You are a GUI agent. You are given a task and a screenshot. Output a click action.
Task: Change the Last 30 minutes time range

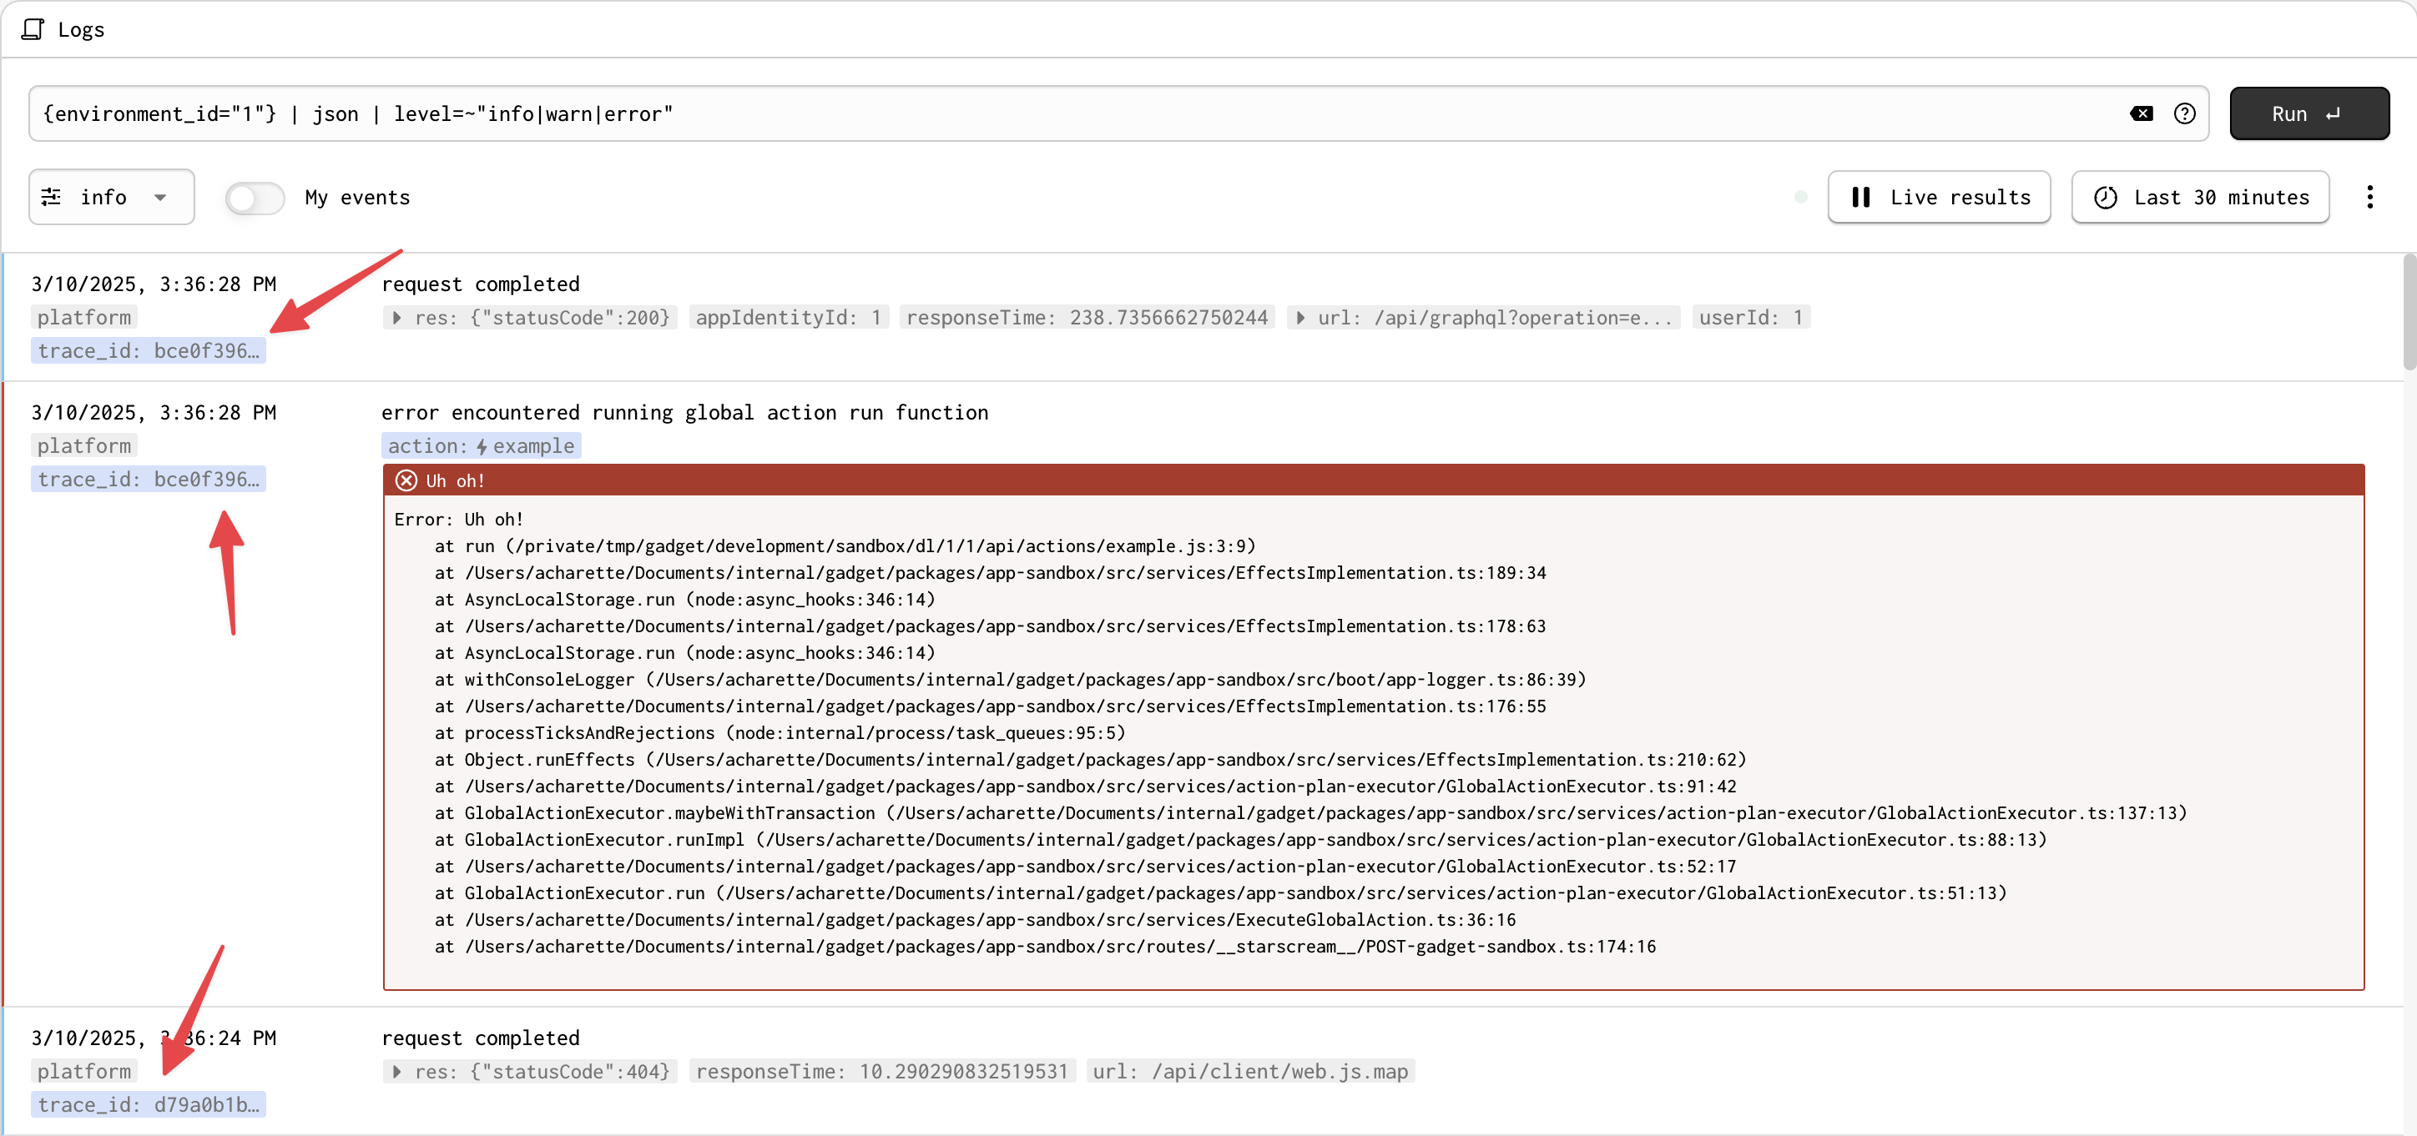click(x=2200, y=197)
